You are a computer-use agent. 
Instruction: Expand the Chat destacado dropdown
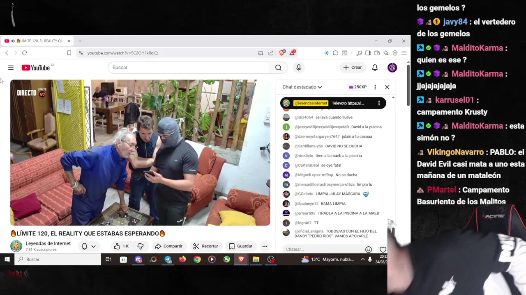tap(302, 87)
